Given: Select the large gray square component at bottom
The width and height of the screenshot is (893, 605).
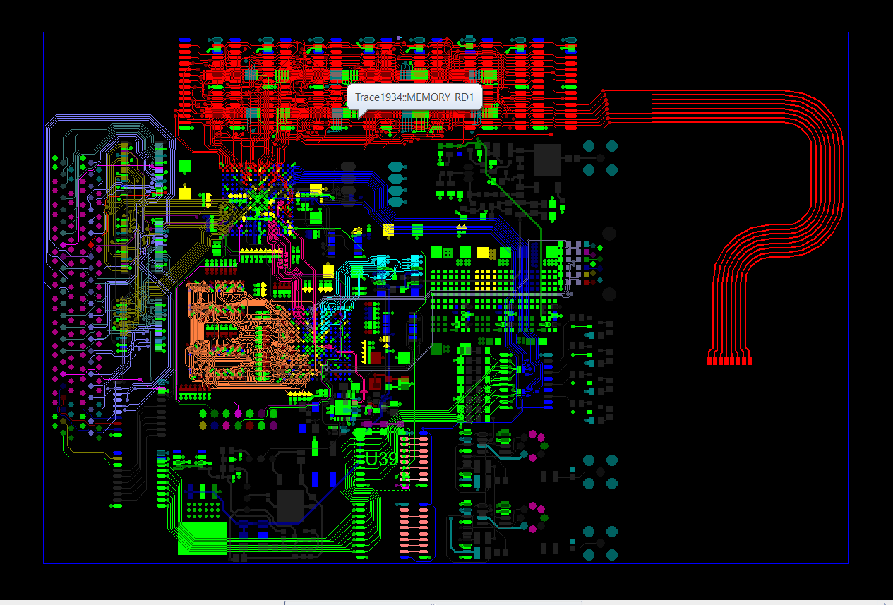Looking at the screenshot, I should (x=290, y=505).
